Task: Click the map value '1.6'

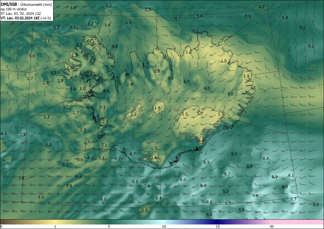Action: (189, 52)
